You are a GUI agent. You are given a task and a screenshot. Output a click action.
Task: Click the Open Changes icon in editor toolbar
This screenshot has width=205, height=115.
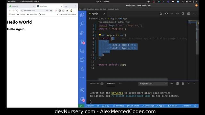161,14
